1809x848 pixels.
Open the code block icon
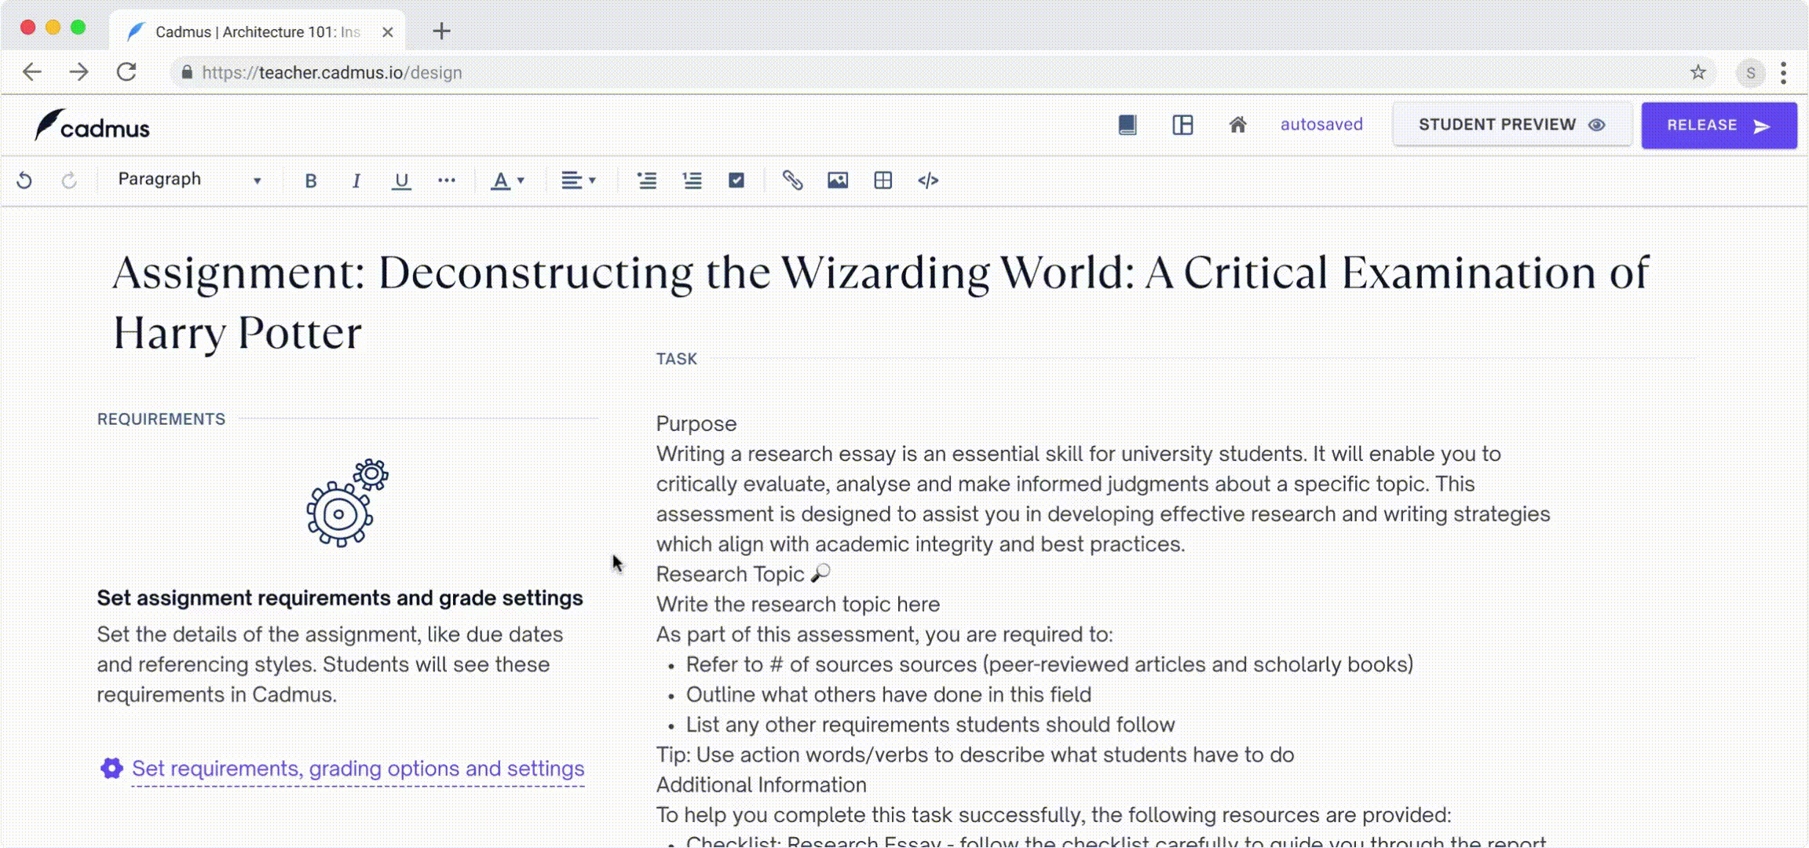(x=928, y=181)
